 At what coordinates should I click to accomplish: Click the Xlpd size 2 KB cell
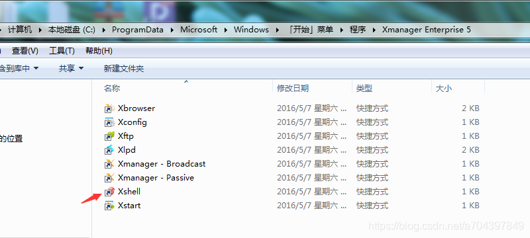click(x=470, y=150)
